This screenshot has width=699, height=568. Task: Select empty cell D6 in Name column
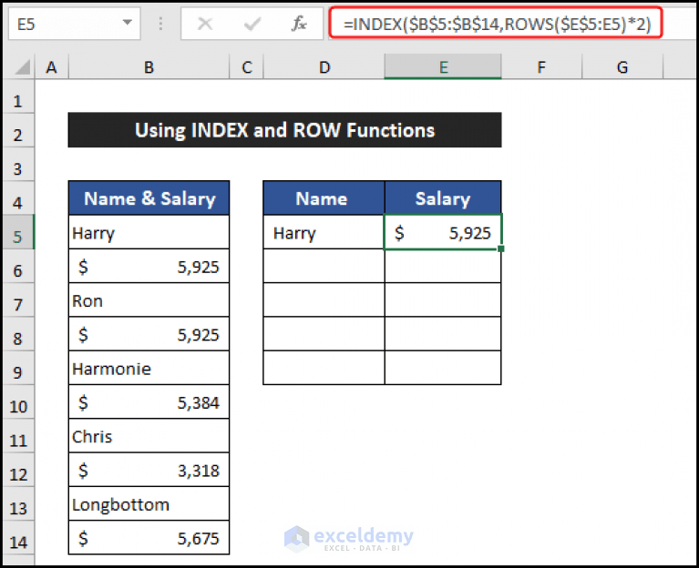[324, 266]
